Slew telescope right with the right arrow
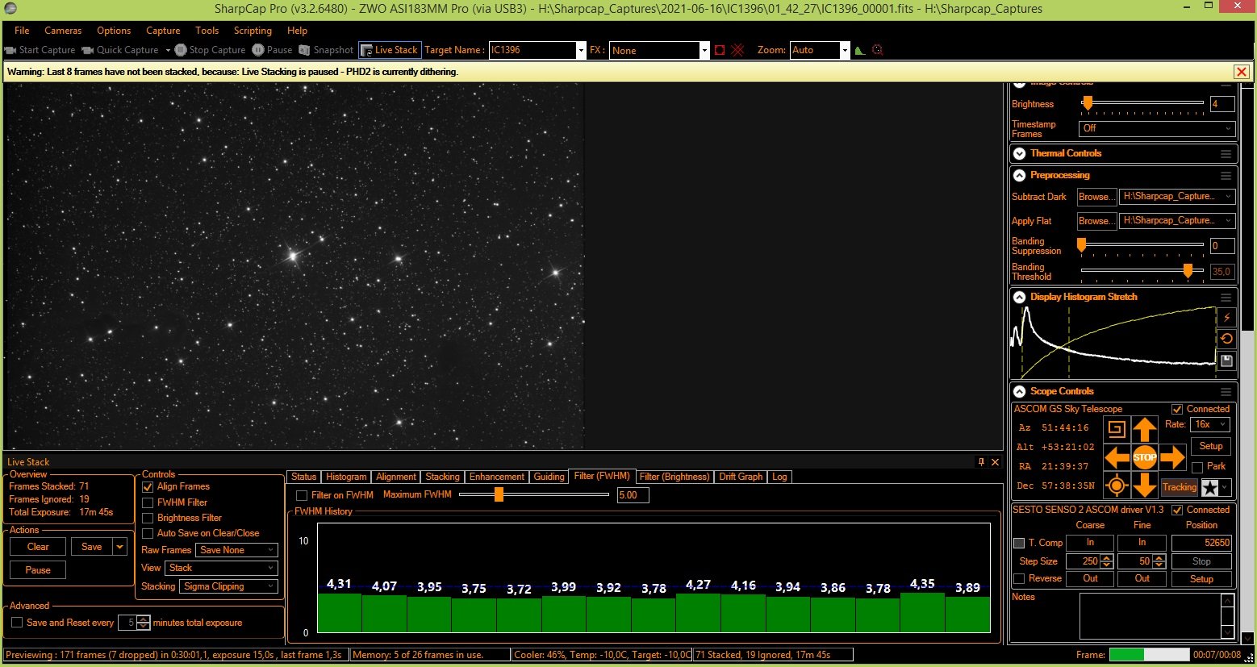1257x667 pixels. (1171, 457)
